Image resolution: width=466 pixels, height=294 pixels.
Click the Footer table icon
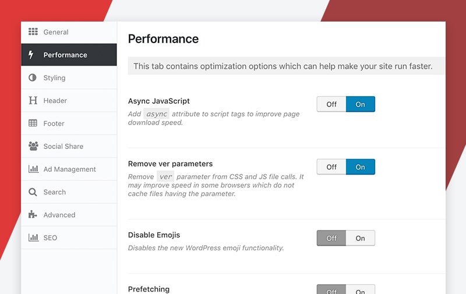(x=33, y=123)
